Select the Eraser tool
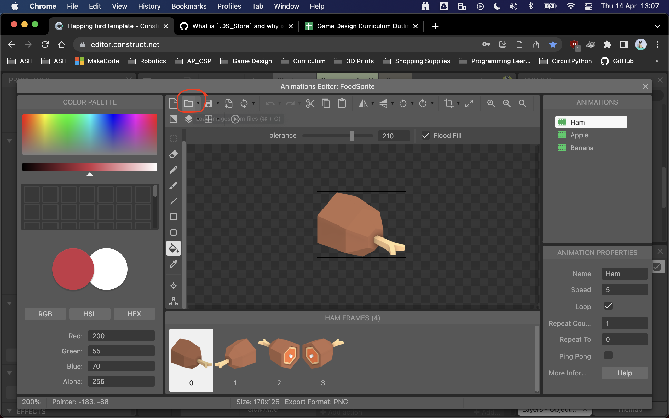Viewport: 669px width, 418px height. click(x=173, y=154)
